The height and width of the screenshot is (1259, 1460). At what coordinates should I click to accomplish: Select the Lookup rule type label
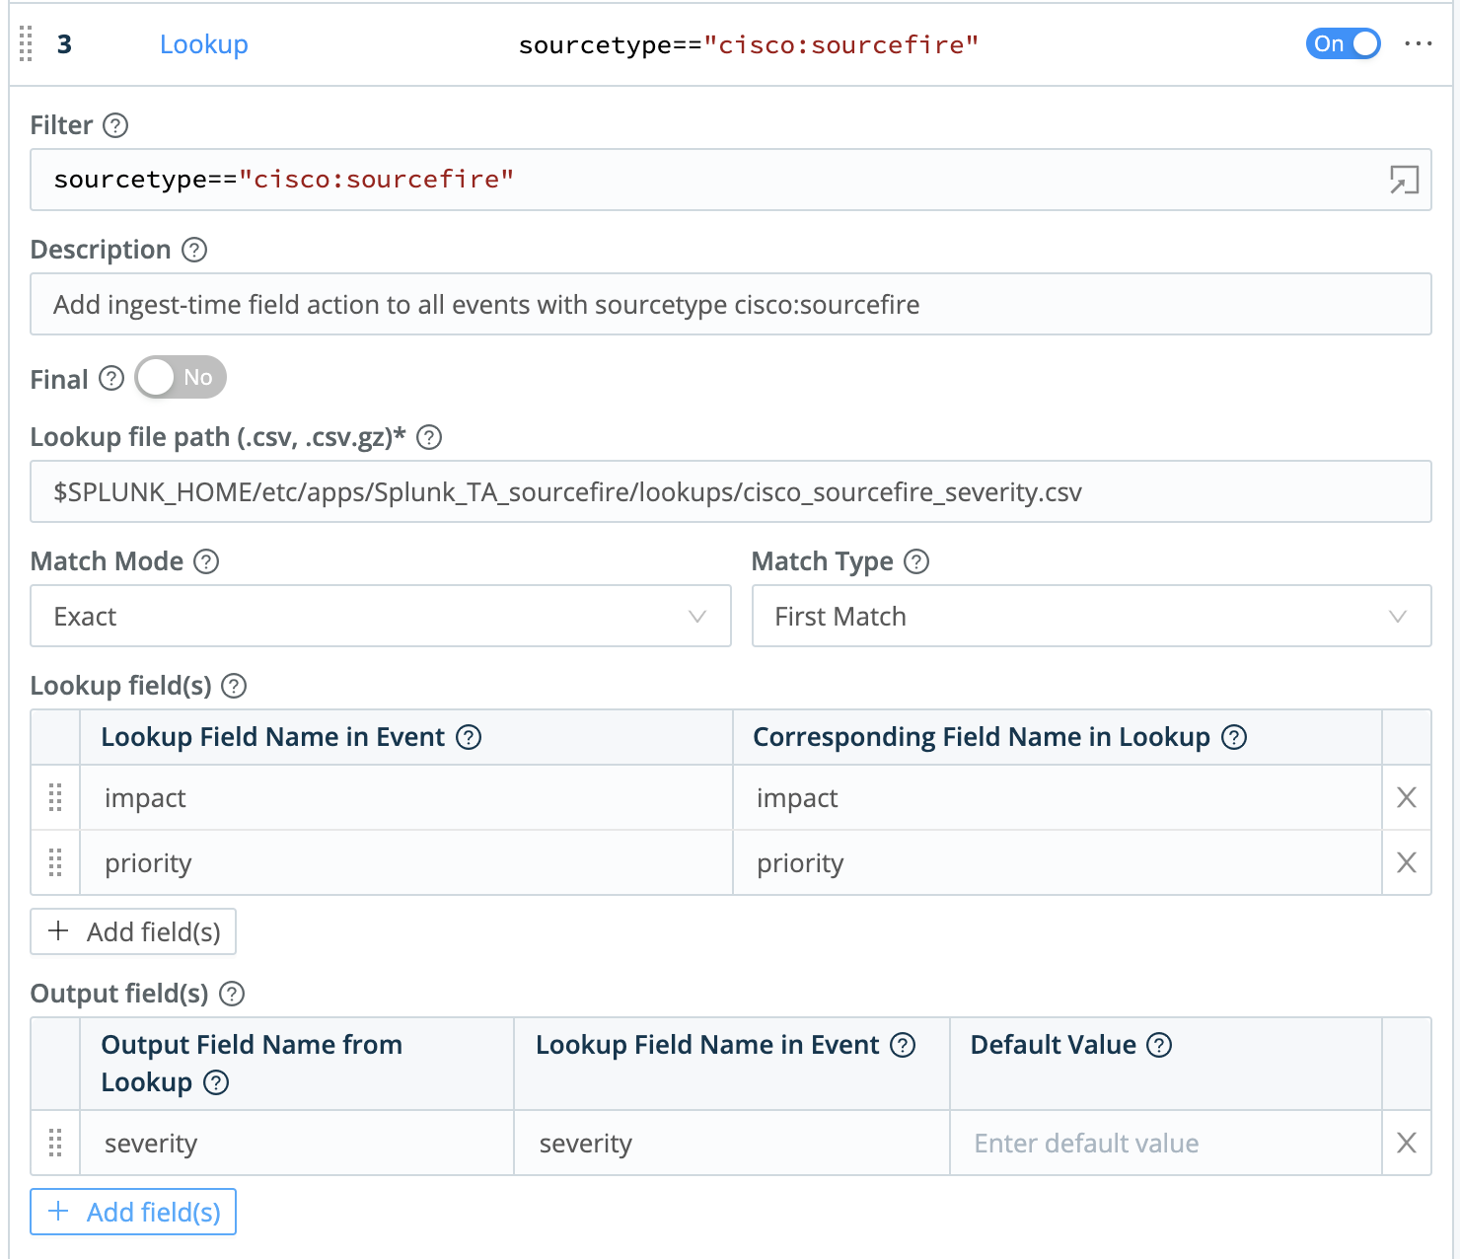pos(203,44)
